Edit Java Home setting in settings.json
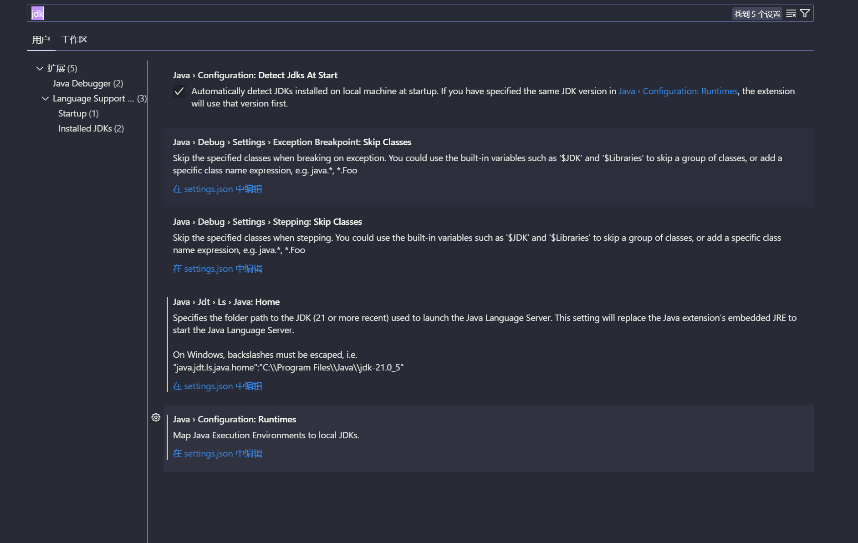This screenshot has height=543, width=858. tap(217, 386)
